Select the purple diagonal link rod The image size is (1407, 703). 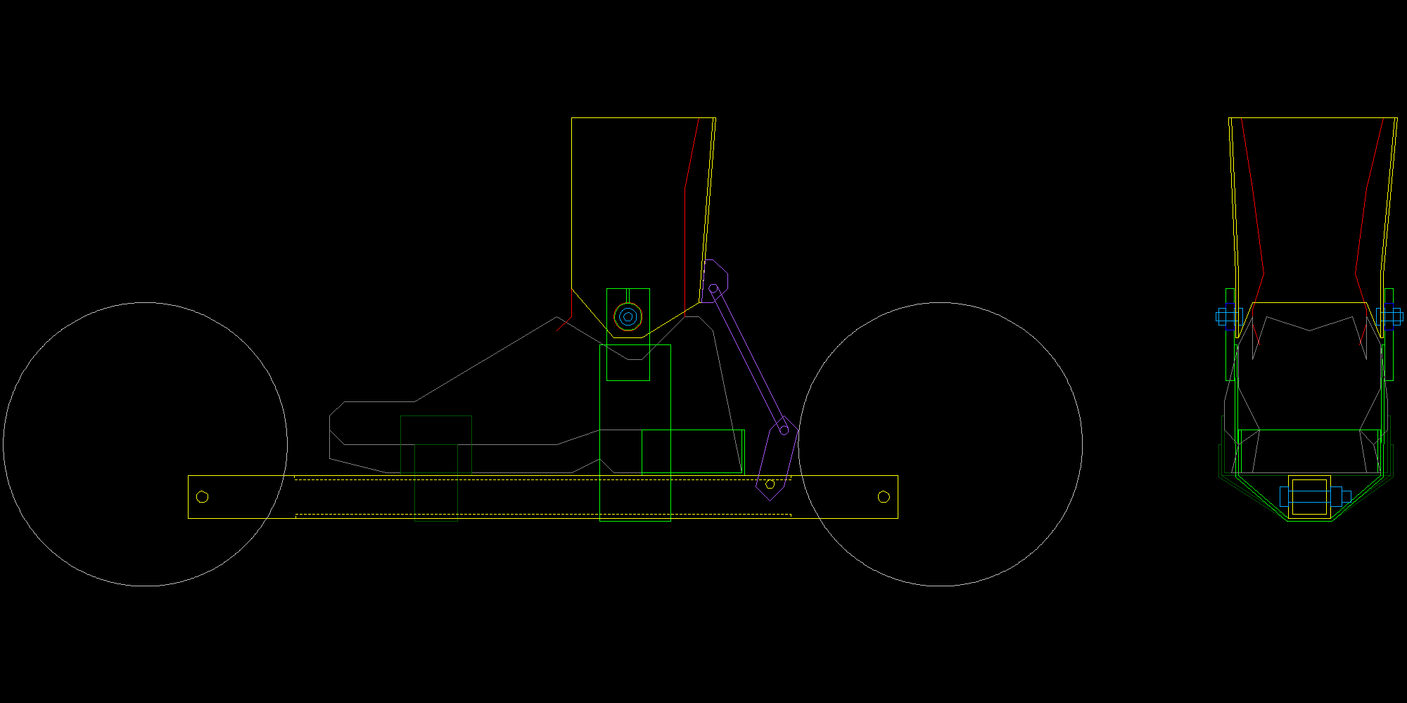coord(749,359)
